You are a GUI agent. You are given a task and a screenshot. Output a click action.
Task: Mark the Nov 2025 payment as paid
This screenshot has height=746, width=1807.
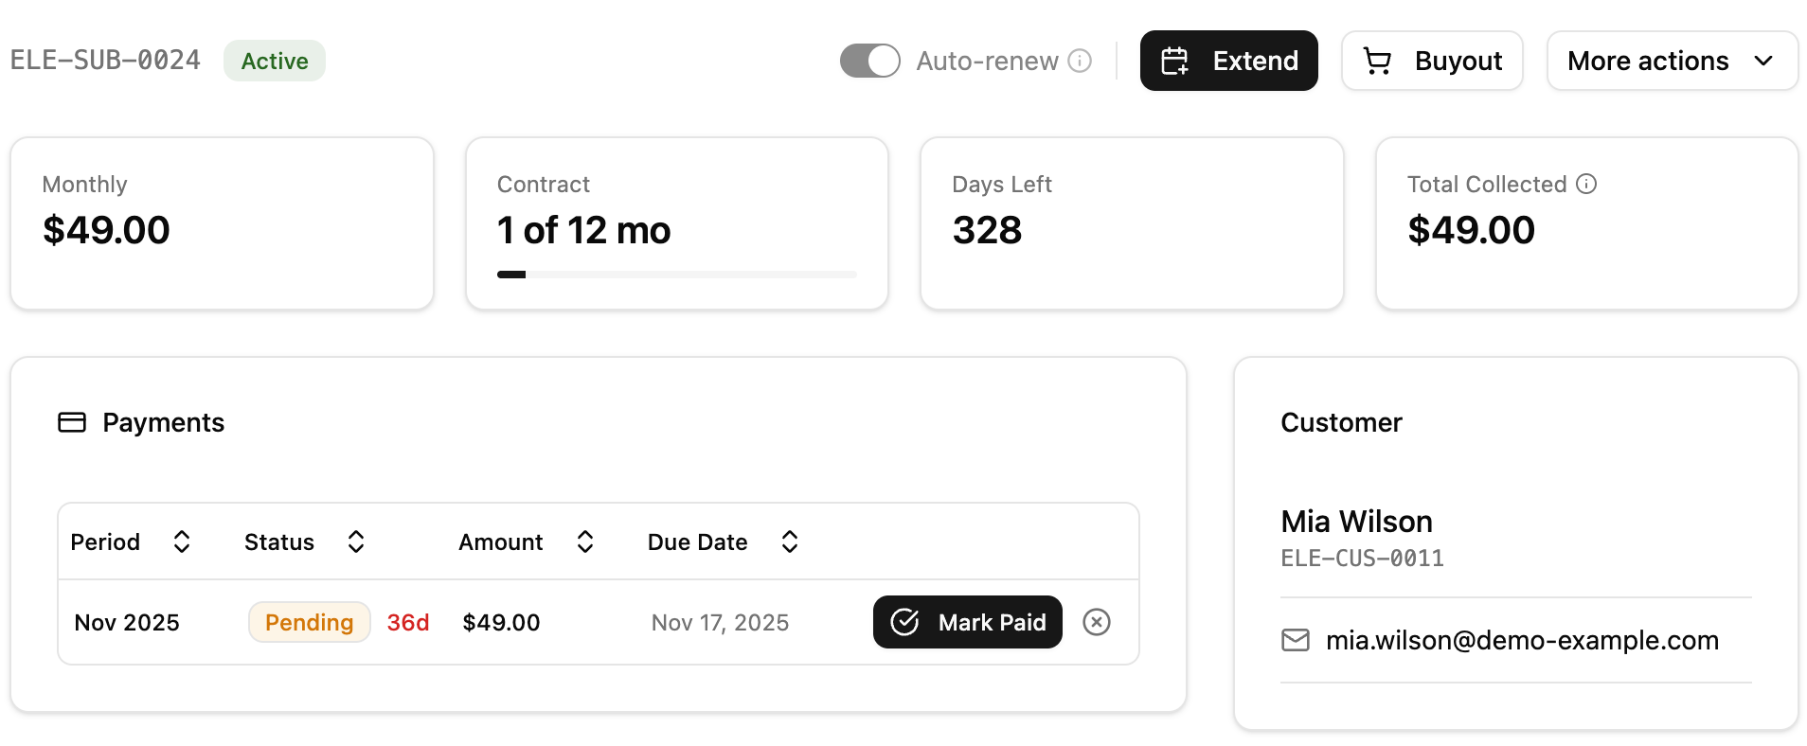click(x=967, y=622)
